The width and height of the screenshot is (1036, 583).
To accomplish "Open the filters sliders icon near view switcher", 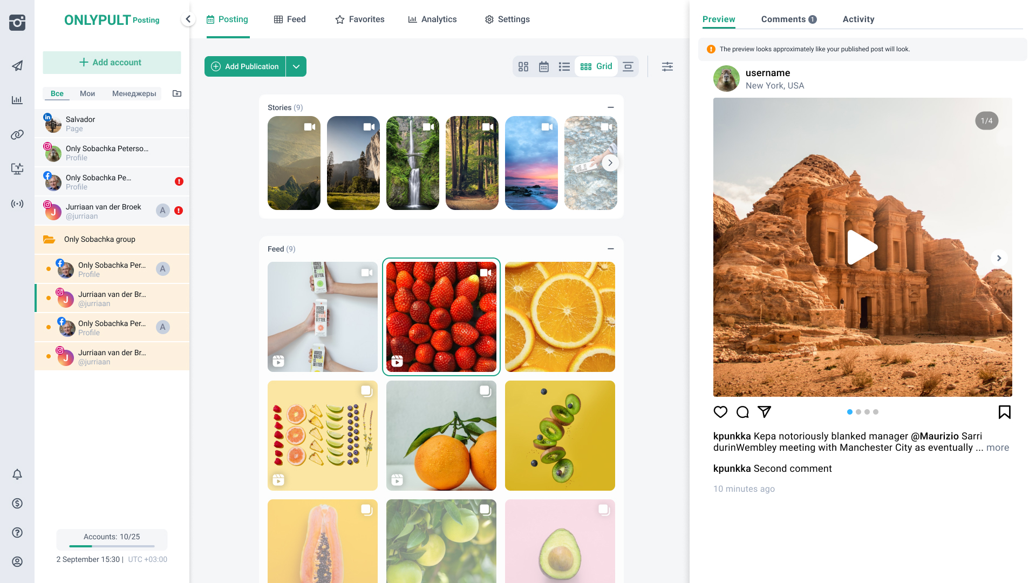I will pos(667,66).
